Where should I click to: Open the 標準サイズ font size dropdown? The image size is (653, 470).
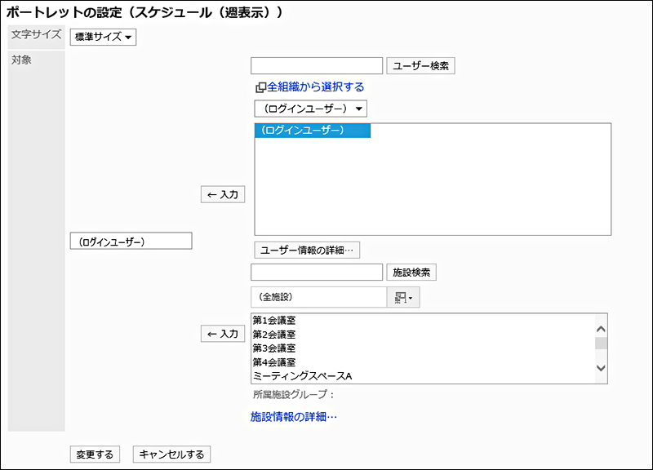[103, 37]
